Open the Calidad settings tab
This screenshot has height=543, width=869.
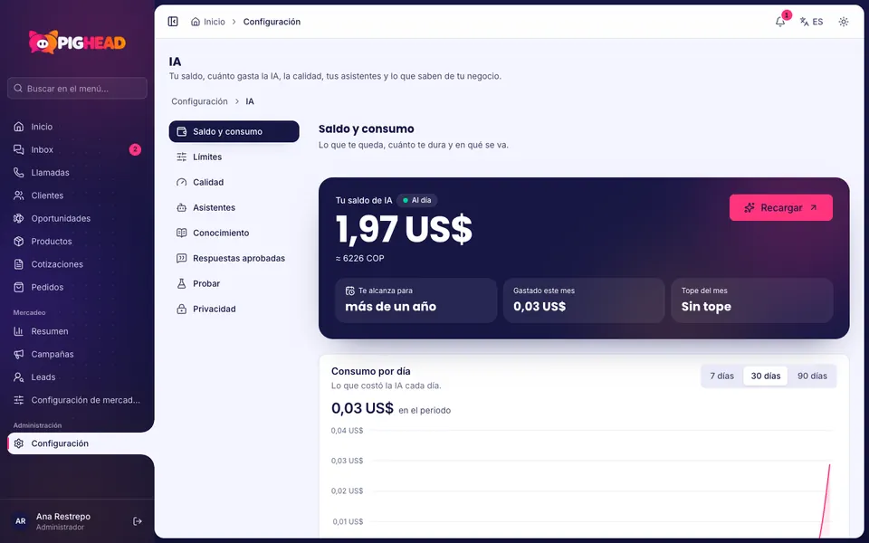point(234,182)
